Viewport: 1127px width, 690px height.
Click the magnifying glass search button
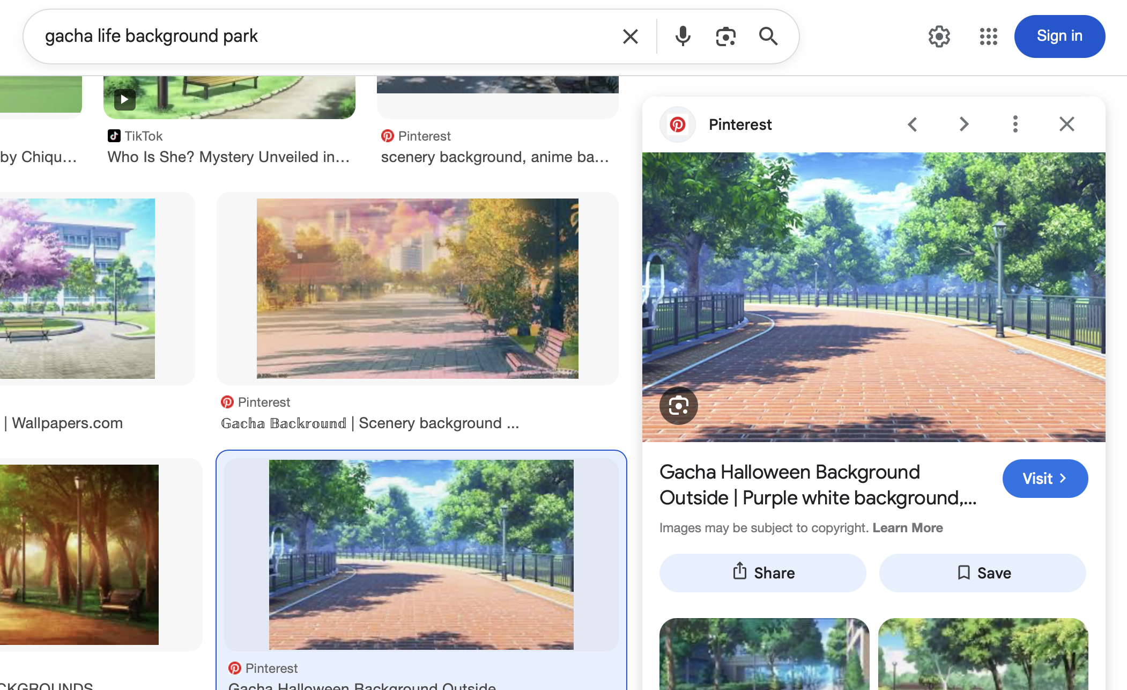coord(768,36)
